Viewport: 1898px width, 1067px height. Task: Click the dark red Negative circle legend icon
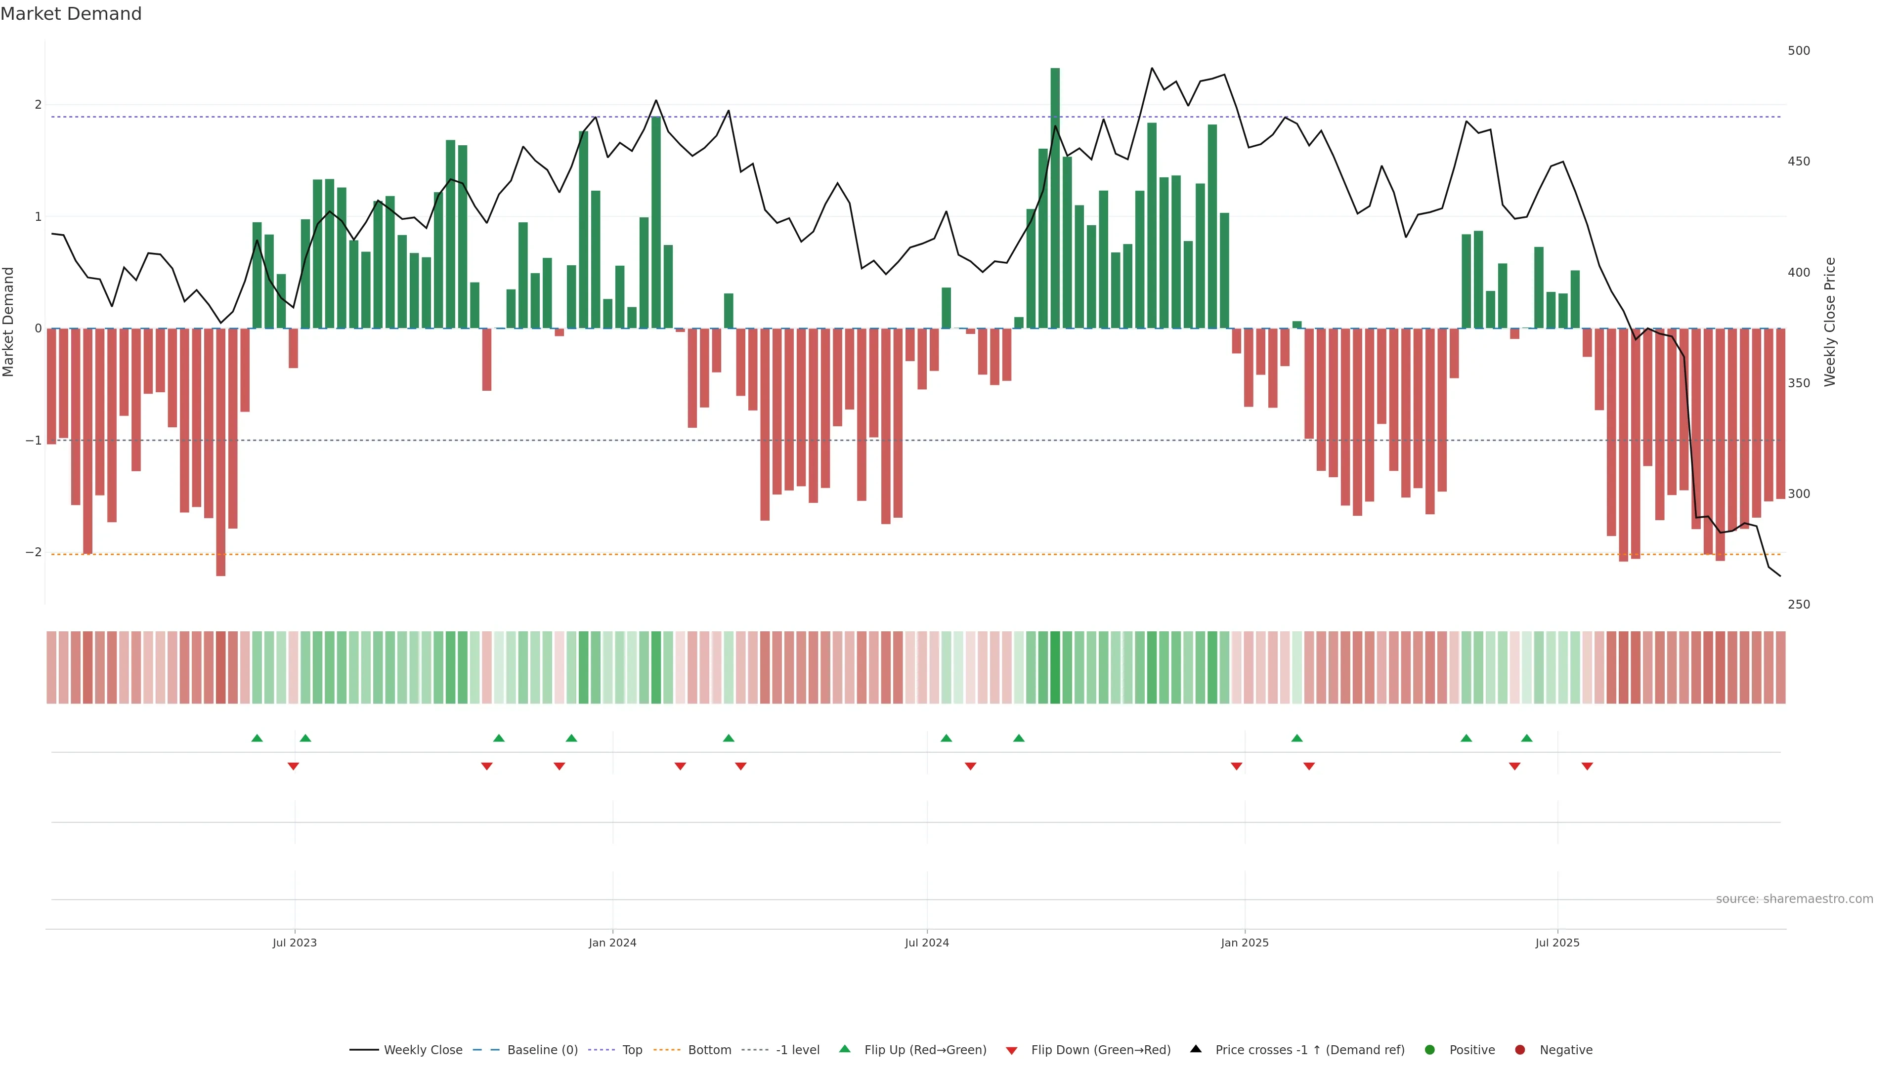pos(1520,1049)
